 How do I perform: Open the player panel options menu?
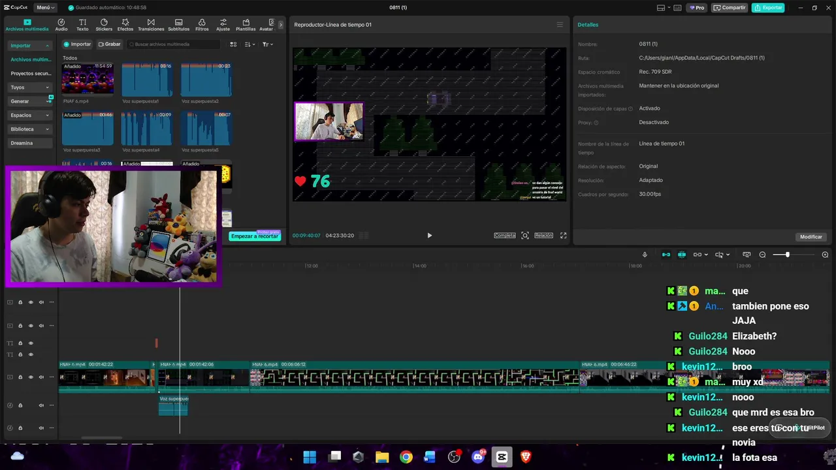[x=560, y=25]
